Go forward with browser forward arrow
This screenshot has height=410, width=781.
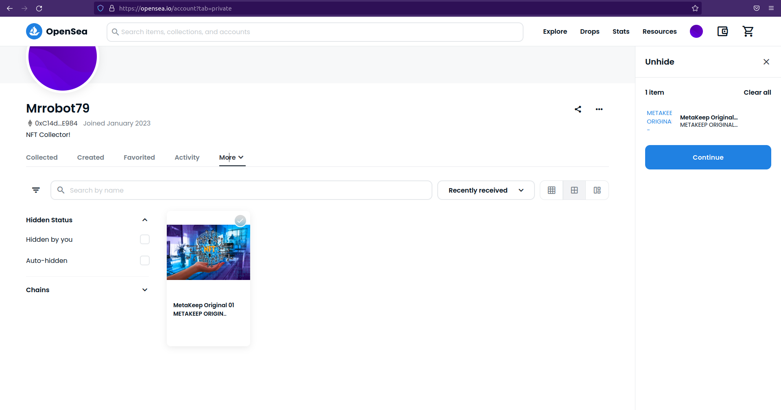tap(24, 8)
